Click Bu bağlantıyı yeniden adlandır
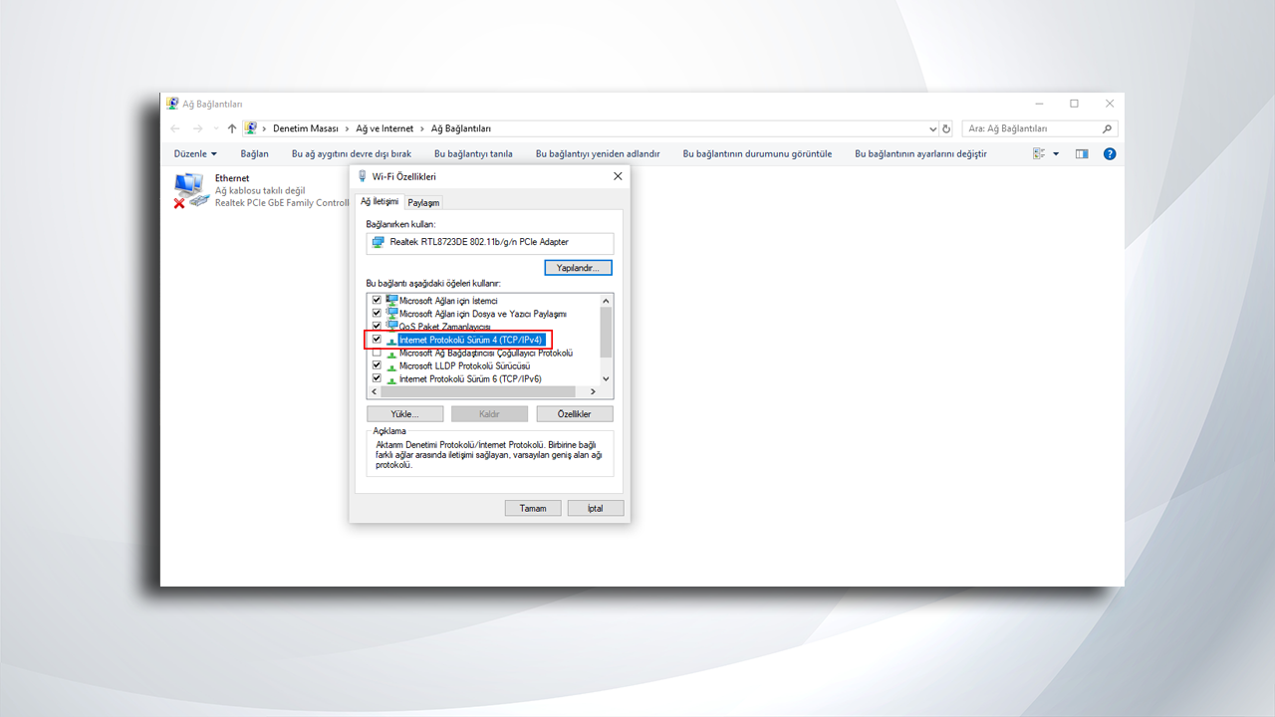This screenshot has height=717, width=1275. [598, 154]
